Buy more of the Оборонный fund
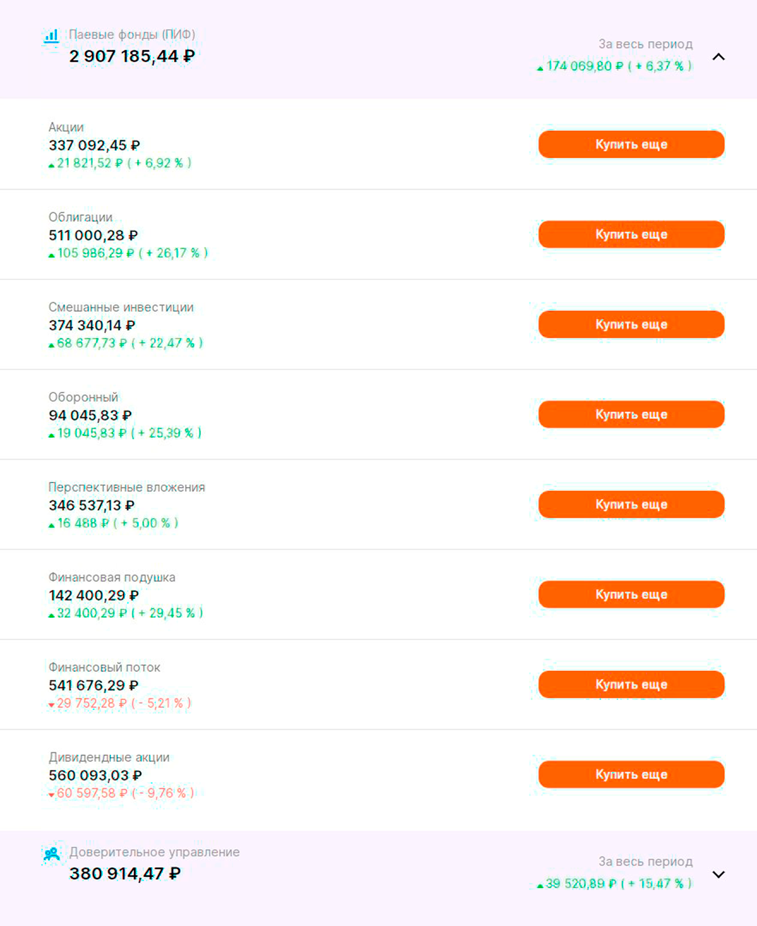Viewport: 757px width, 926px height. (x=631, y=414)
